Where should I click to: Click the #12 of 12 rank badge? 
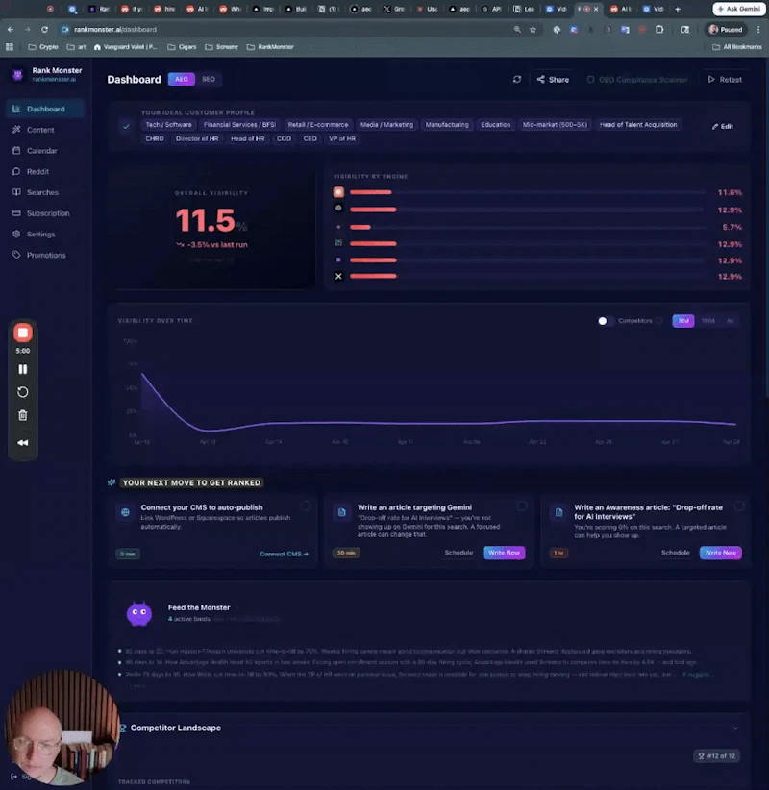coord(716,755)
